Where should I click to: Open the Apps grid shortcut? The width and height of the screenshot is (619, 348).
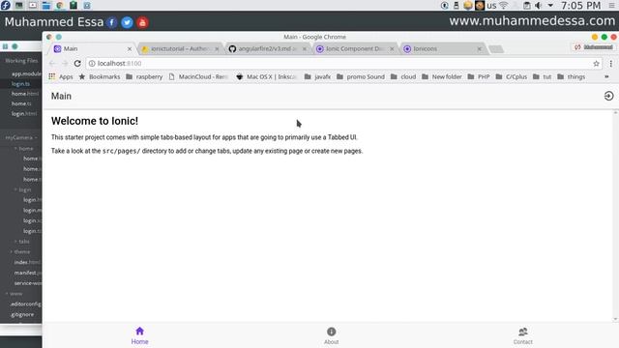pos(61,76)
